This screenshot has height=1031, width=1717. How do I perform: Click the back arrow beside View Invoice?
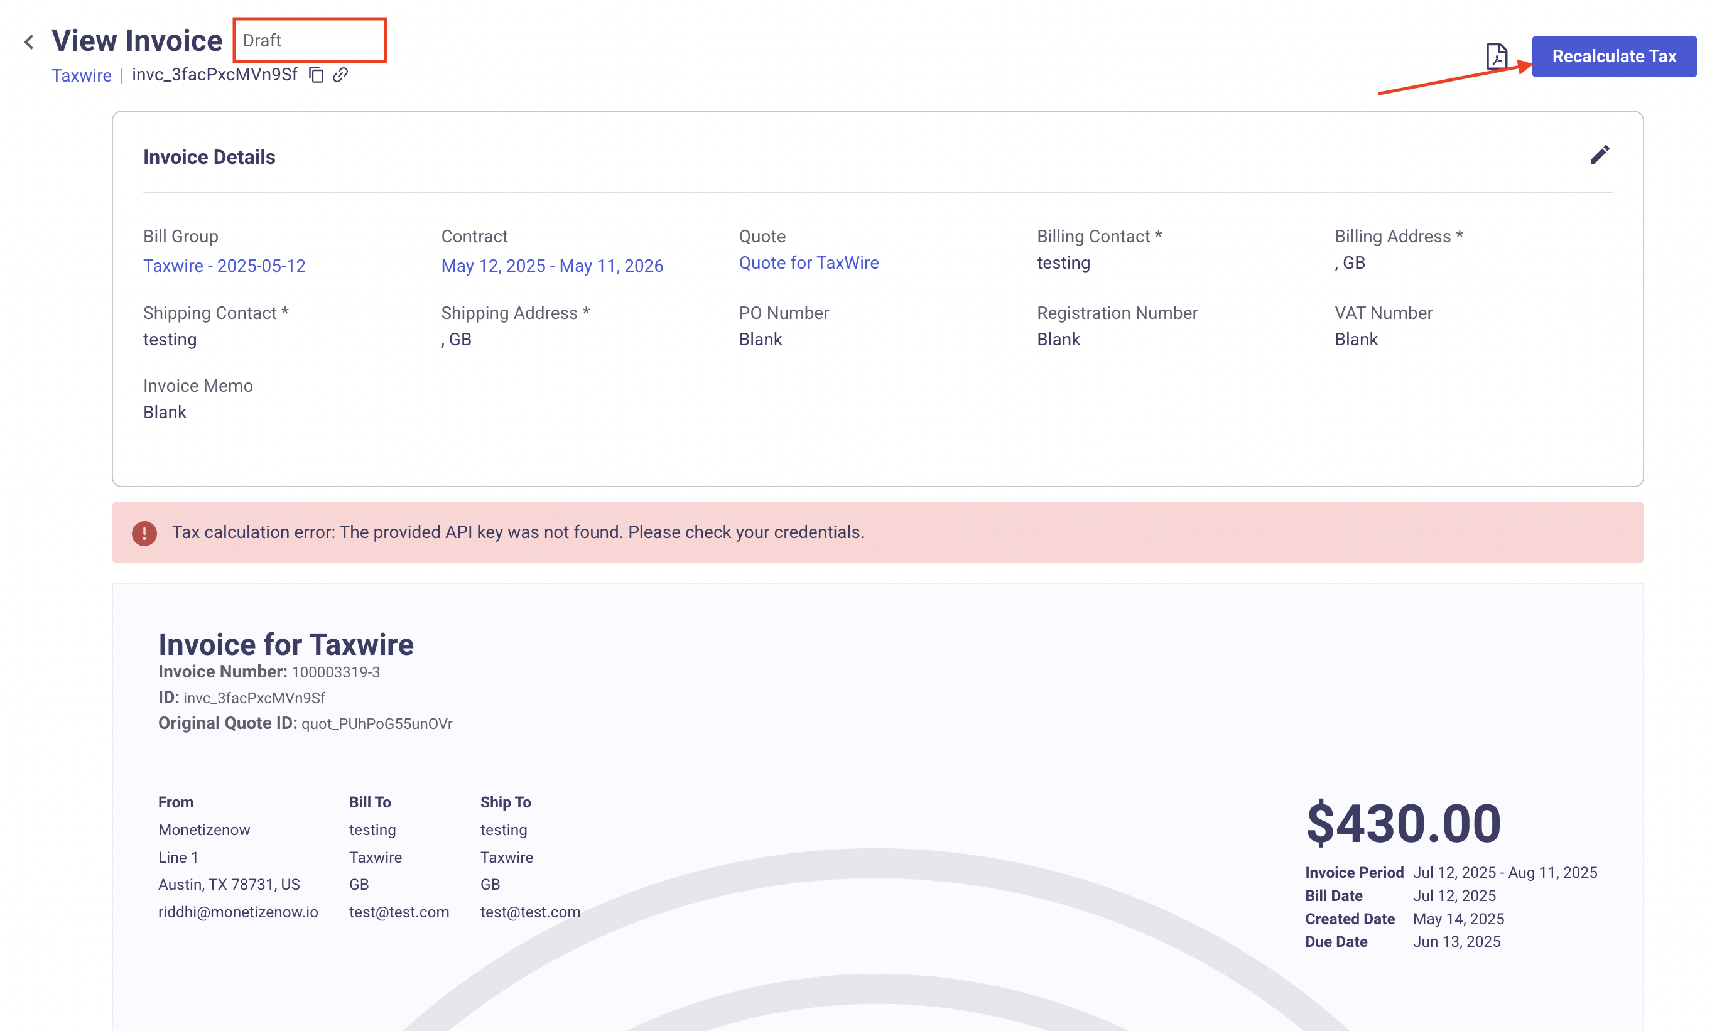(x=28, y=42)
